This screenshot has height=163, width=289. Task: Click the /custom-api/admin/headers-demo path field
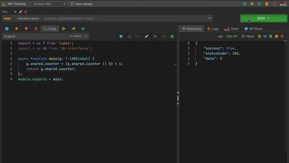(69, 19)
